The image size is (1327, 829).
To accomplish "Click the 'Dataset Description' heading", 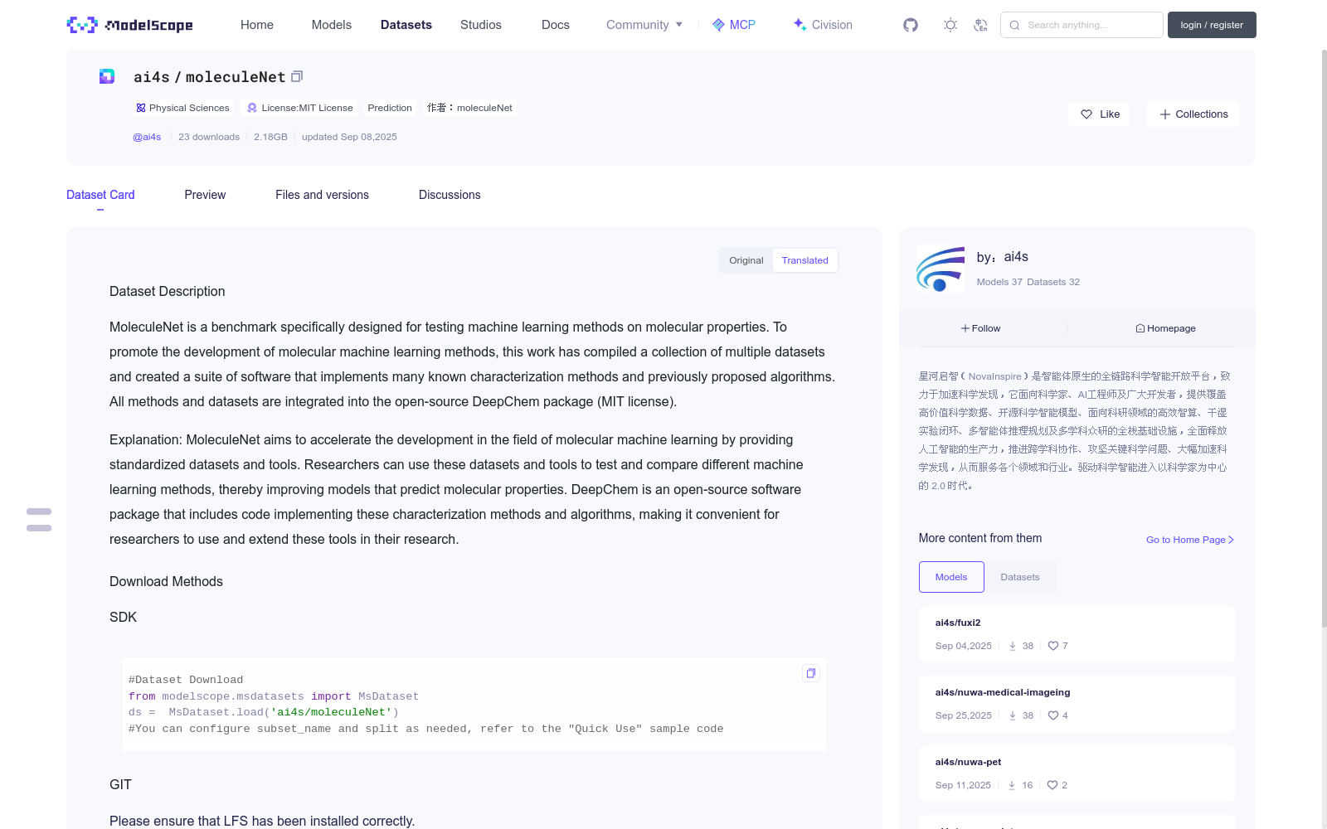I will click(168, 292).
